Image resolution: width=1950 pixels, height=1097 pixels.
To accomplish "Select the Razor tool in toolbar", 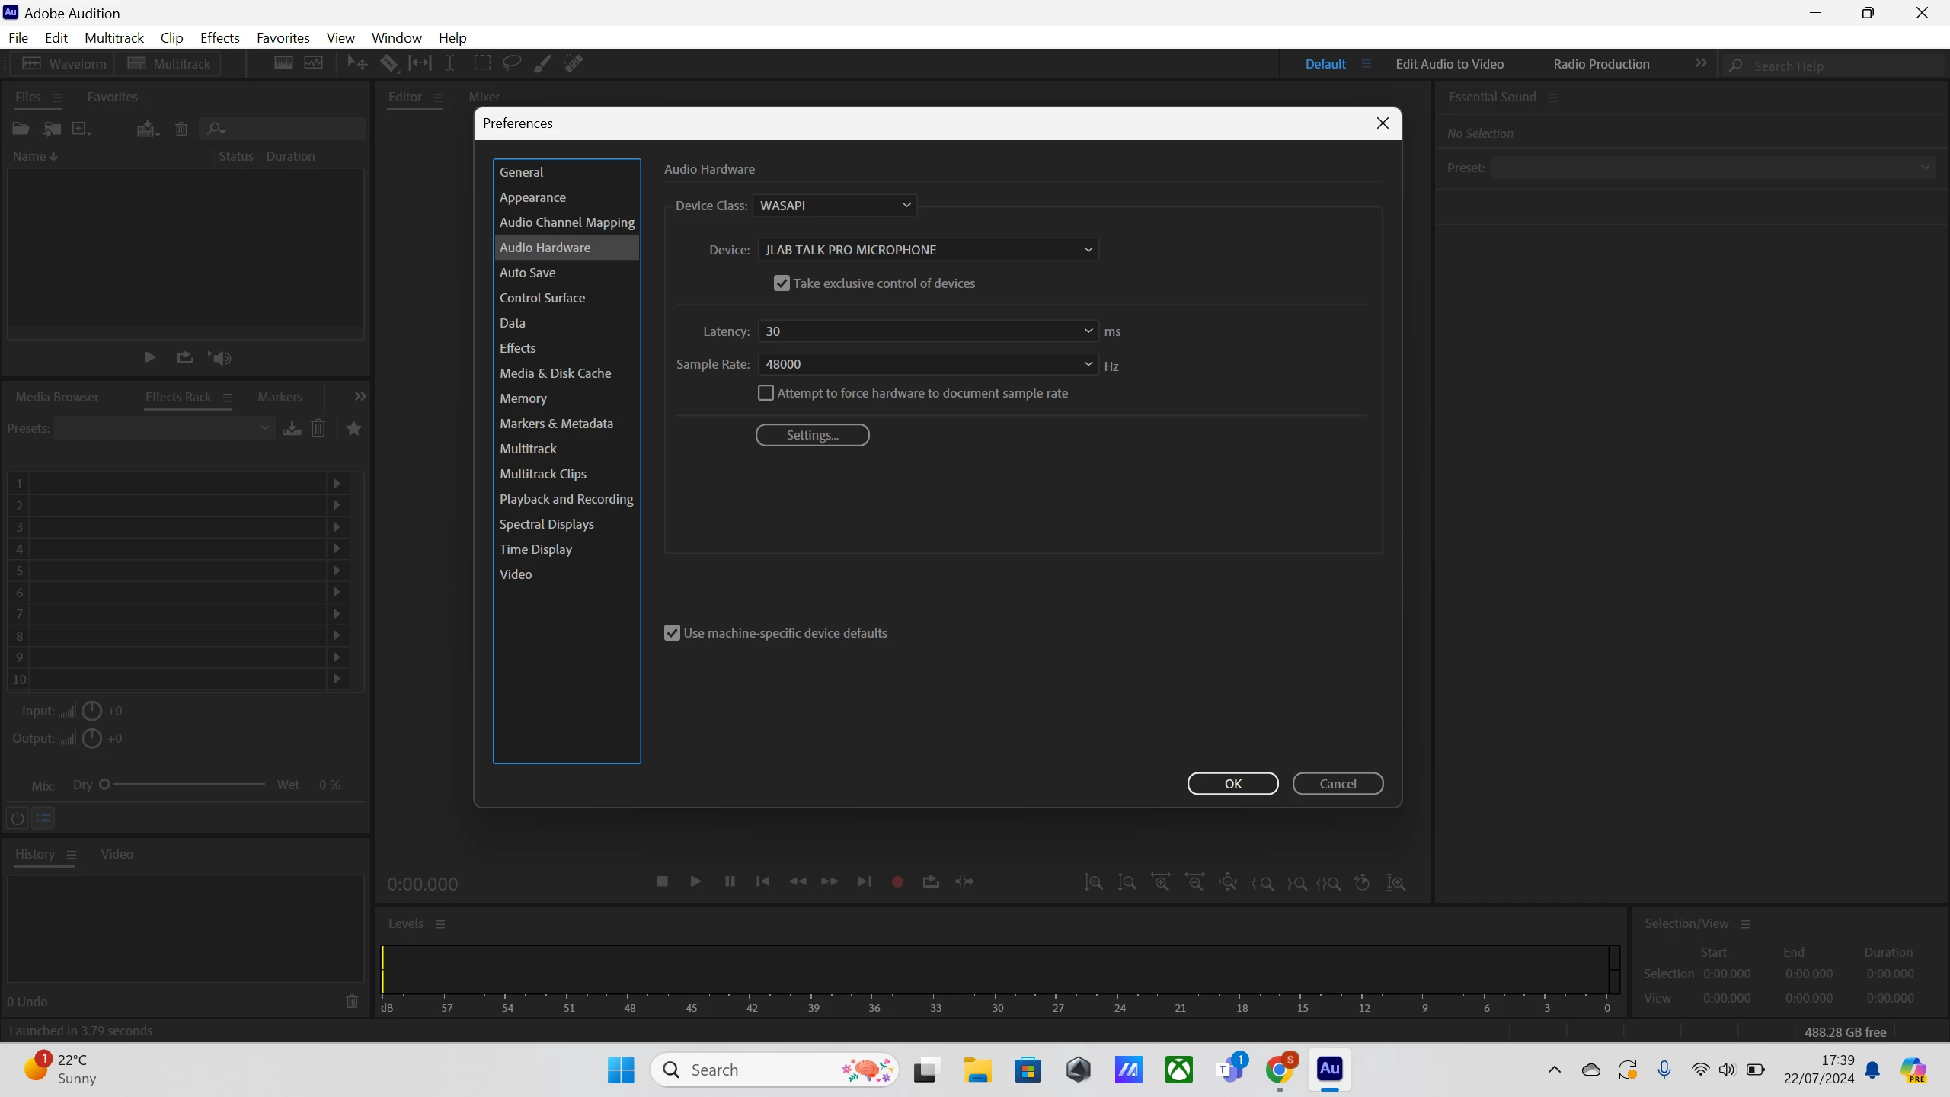I will click(x=388, y=63).
